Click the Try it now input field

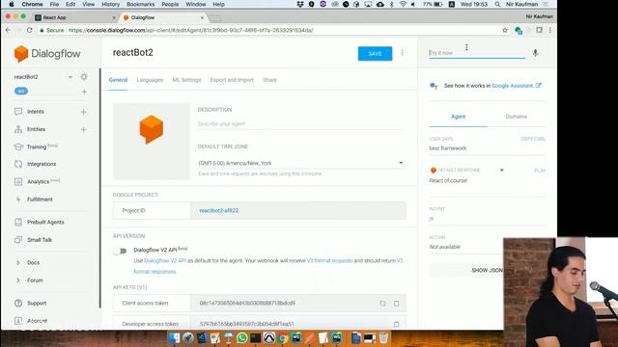pos(477,53)
